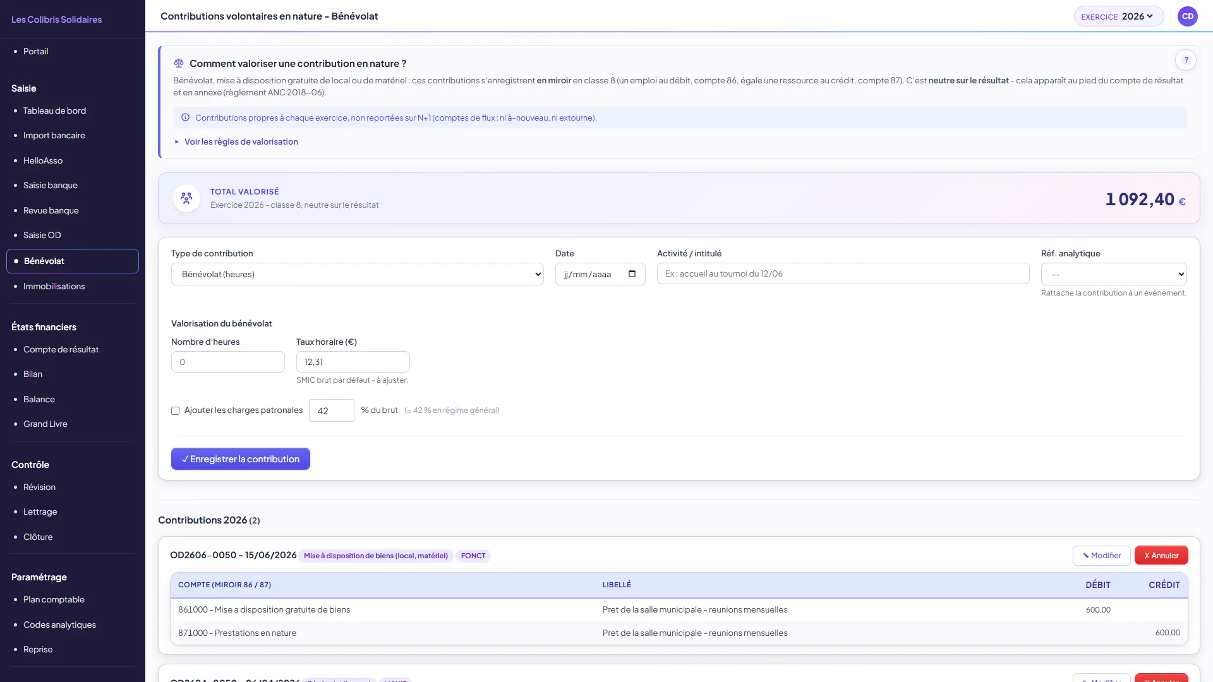Open the Type de contribution dropdown
The width and height of the screenshot is (1213, 682).
point(357,274)
